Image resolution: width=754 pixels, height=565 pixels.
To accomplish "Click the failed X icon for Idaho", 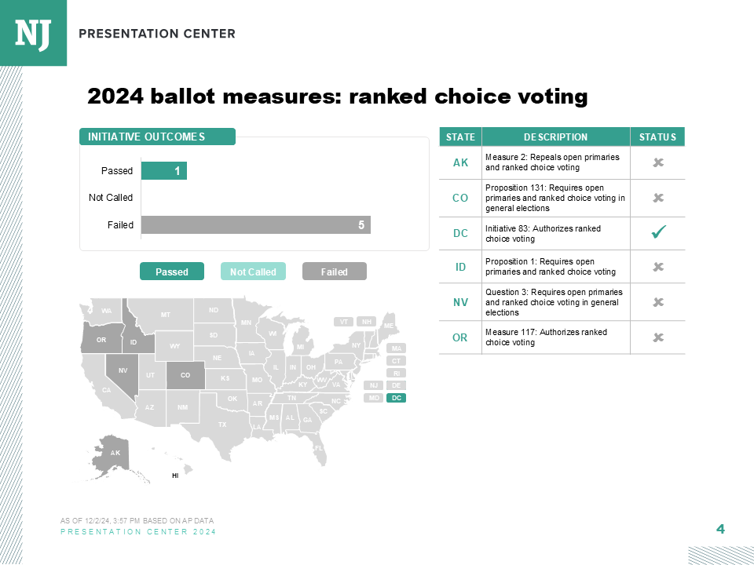I will [x=658, y=267].
